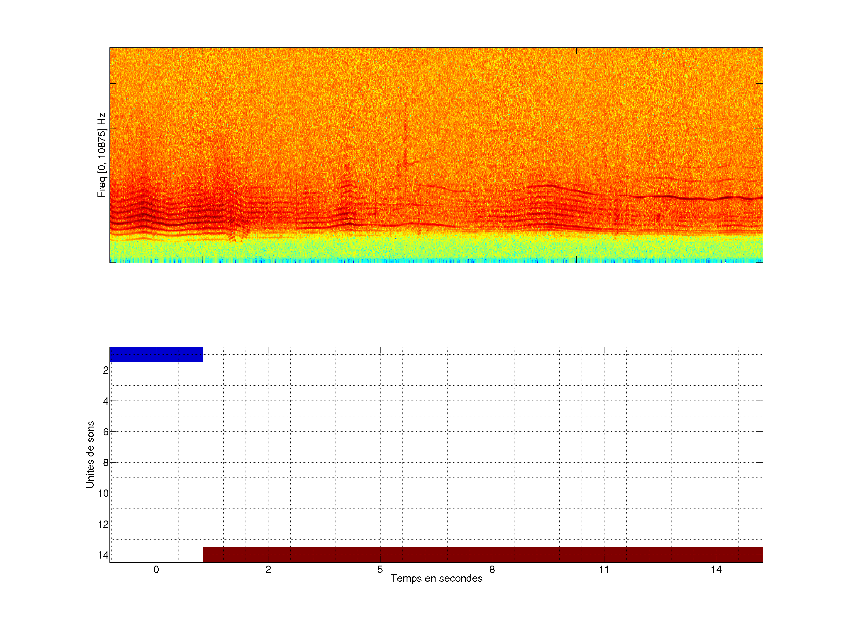Click y-axis tick label 12

pos(103,525)
